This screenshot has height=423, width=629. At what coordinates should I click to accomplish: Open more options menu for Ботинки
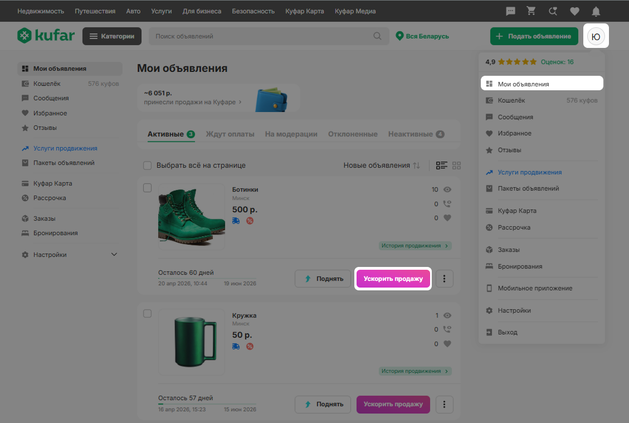tap(444, 279)
